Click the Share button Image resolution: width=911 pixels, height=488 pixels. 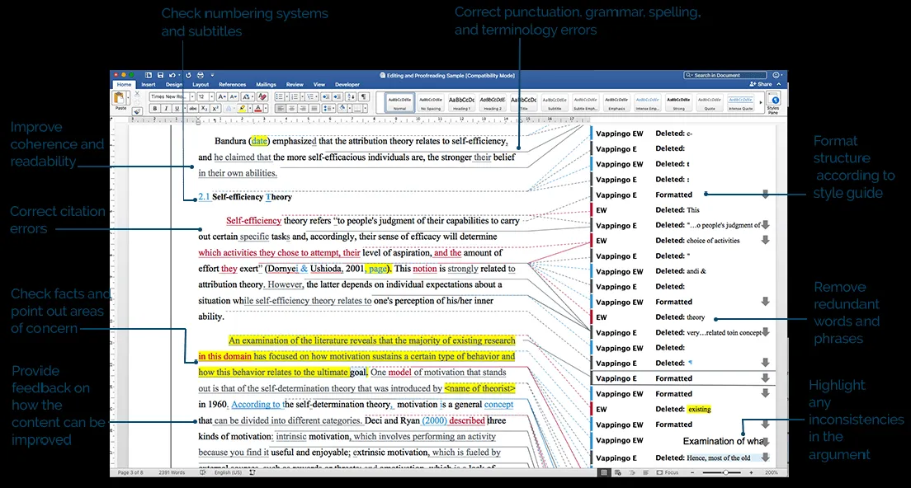pyautogui.click(x=761, y=84)
